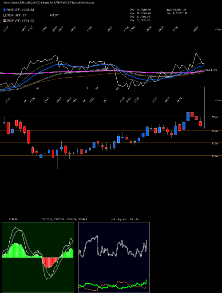Click the 1750 top high label

point(6,29)
